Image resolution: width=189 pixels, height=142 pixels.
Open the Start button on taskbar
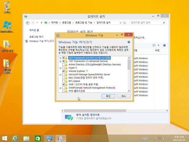point(5,138)
